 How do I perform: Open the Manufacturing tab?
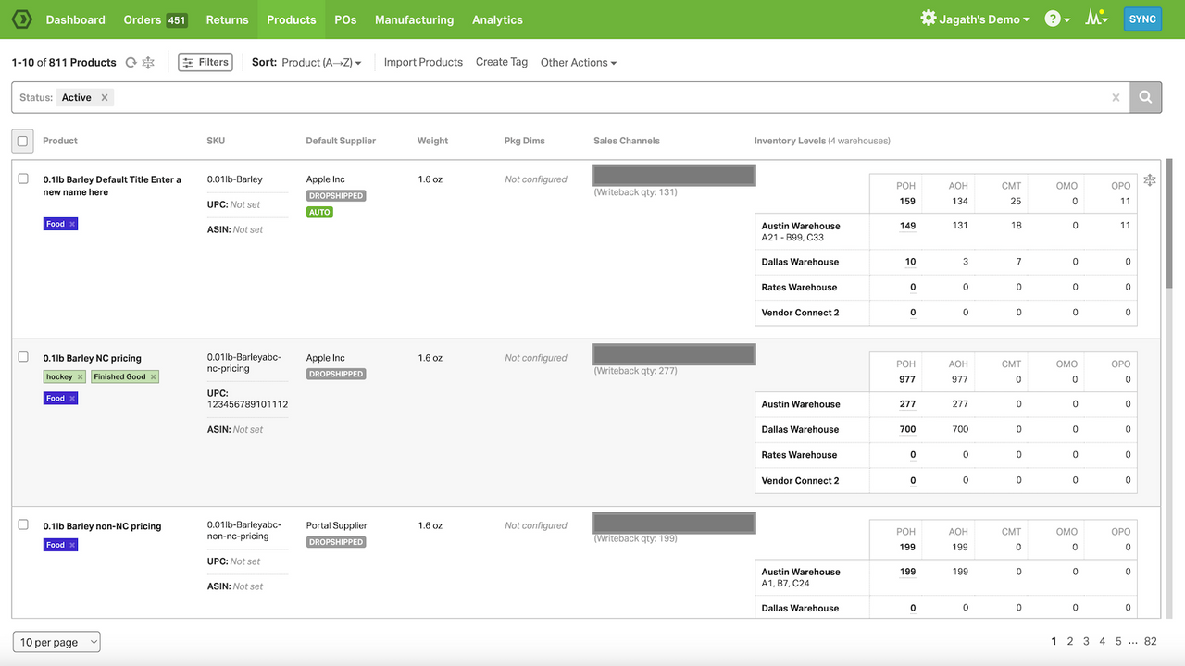click(x=414, y=19)
